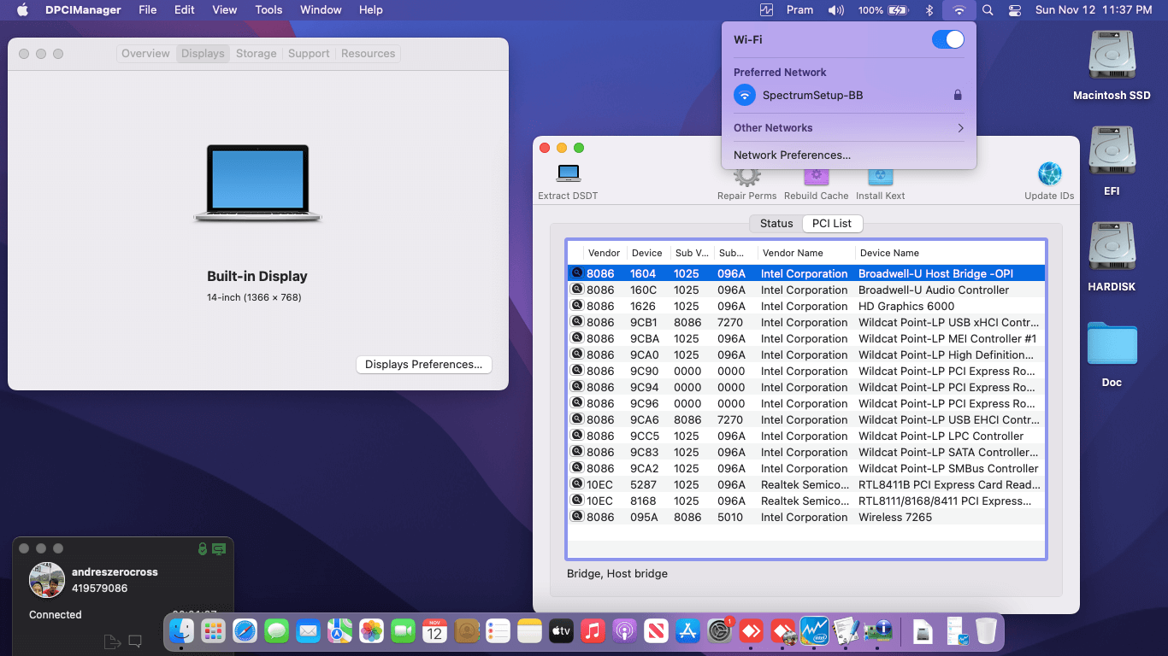Open the Resources tab in About window

click(368, 53)
